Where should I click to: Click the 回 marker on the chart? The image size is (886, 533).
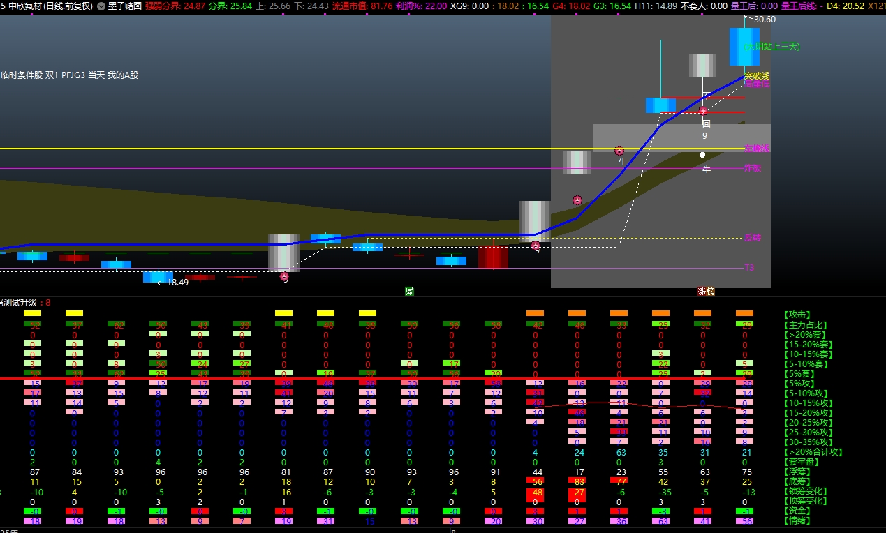pyautogui.click(x=706, y=123)
